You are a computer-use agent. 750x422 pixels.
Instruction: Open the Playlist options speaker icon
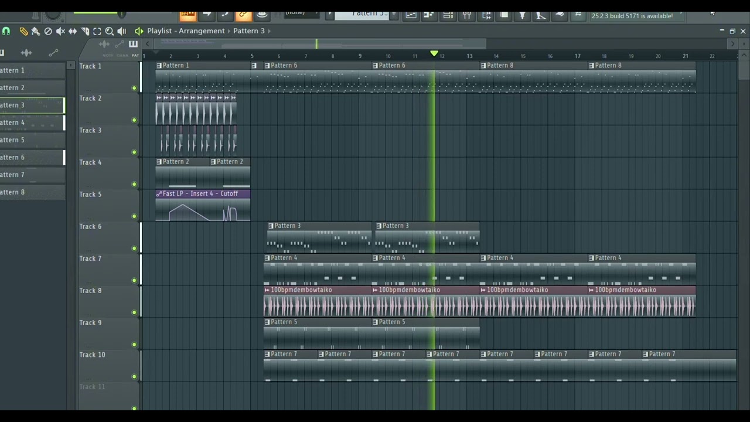[x=139, y=31]
